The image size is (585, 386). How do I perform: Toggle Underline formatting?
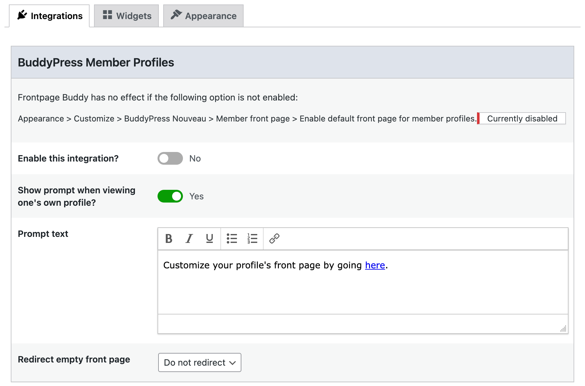point(210,238)
